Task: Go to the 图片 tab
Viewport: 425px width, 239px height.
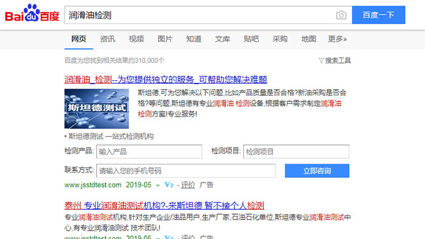Action: coord(165,39)
